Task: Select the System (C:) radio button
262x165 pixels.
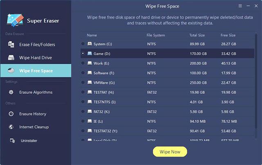Action: pos(83,44)
